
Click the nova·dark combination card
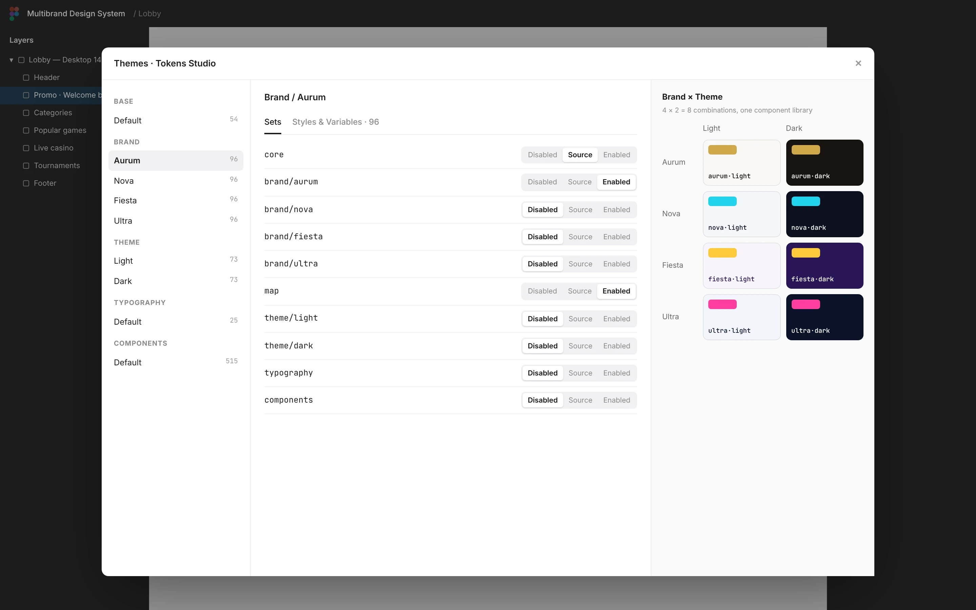(x=825, y=214)
